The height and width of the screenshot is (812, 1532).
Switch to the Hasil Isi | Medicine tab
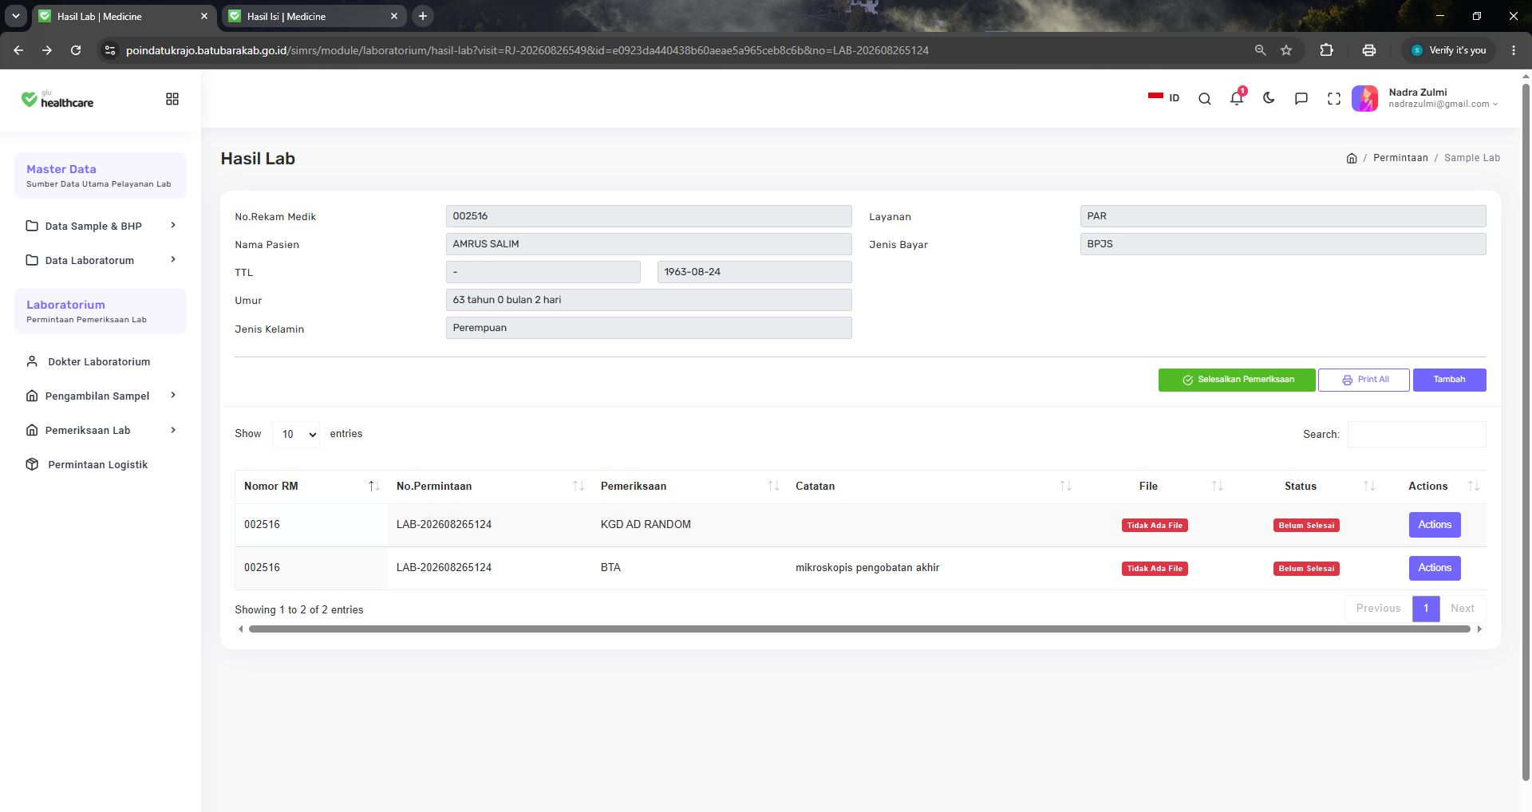coord(314,16)
